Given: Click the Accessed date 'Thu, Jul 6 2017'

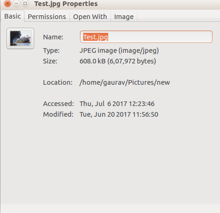Looking at the screenshot, I should click(104, 104).
